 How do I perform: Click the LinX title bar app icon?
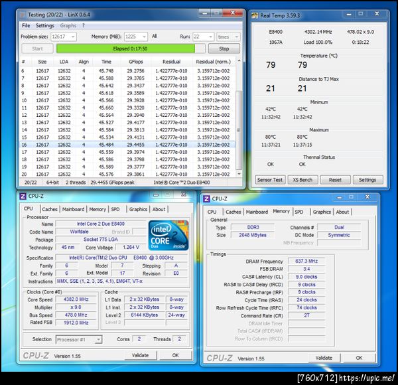pyautogui.click(x=23, y=15)
